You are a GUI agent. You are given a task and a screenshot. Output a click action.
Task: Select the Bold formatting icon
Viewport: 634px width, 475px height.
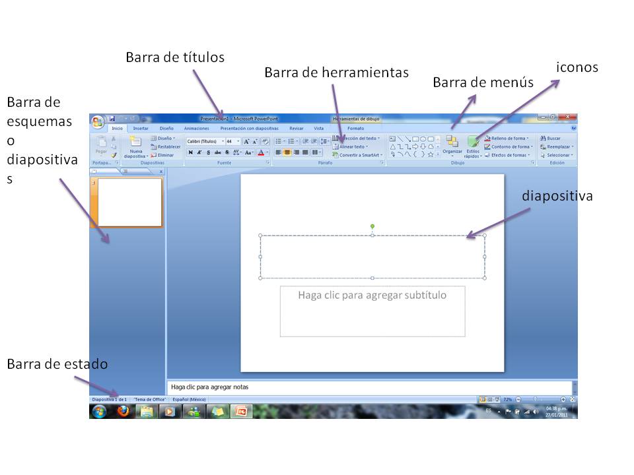pyautogui.click(x=190, y=152)
